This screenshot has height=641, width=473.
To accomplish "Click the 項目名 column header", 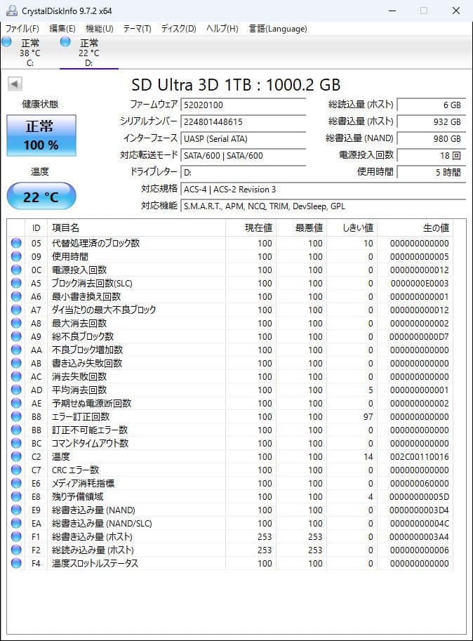I will tap(136, 227).
